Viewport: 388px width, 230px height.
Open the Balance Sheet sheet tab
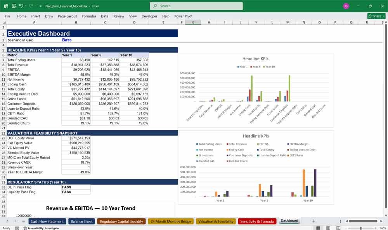tap(81, 221)
